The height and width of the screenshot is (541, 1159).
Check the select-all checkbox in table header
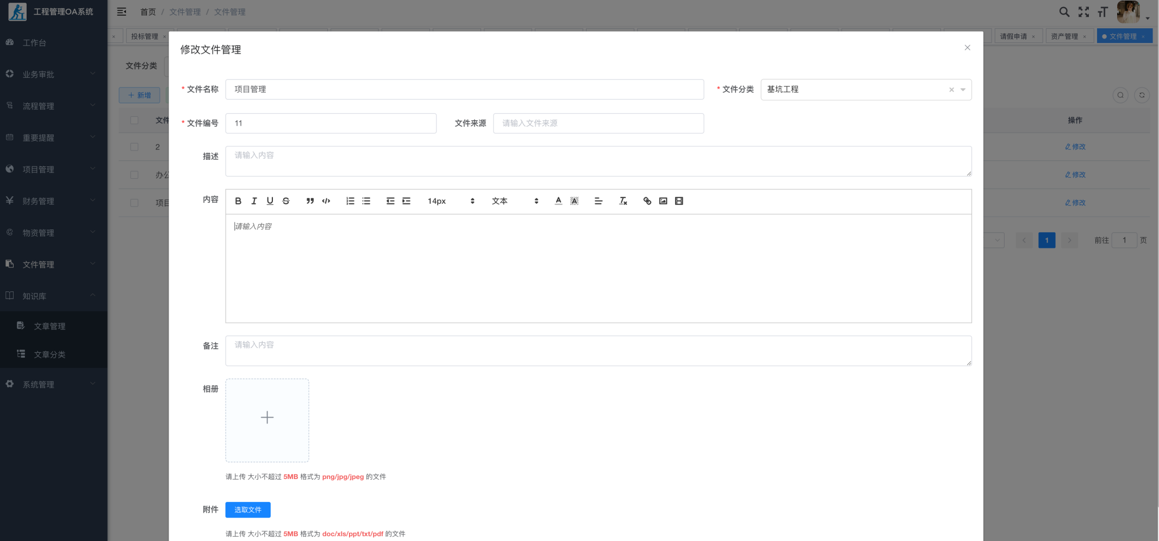pyautogui.click(x=134, y=120)
